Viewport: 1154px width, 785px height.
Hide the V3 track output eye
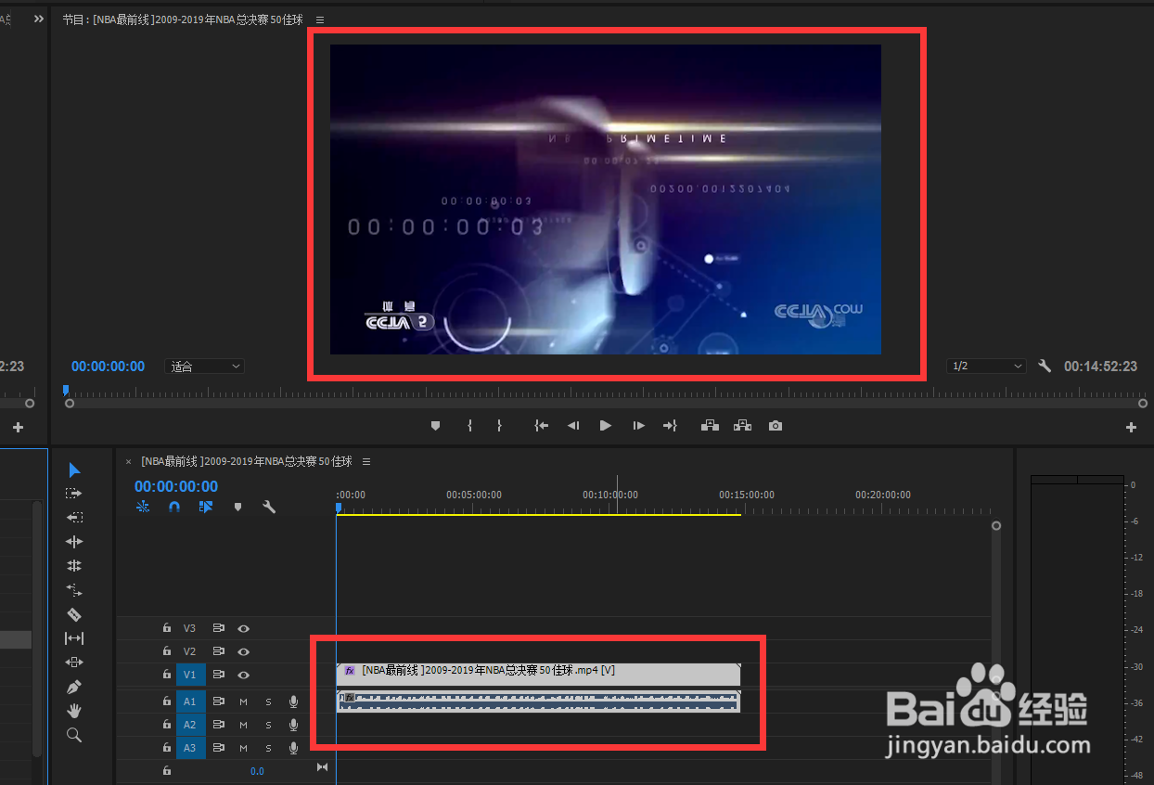pyautogui.click(x=243, y=628)
